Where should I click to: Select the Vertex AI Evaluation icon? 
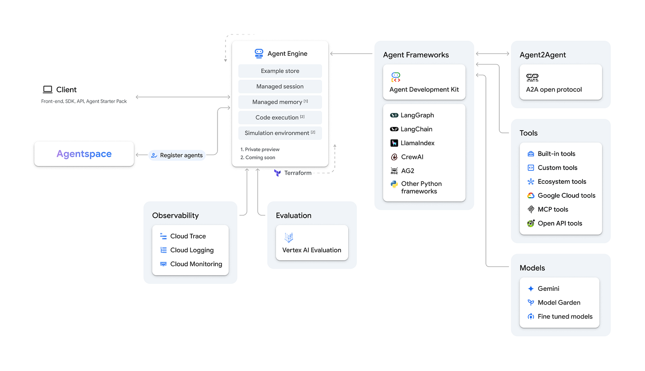(x=289, y=237)
